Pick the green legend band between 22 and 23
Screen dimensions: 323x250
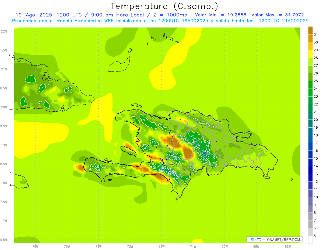310,100
